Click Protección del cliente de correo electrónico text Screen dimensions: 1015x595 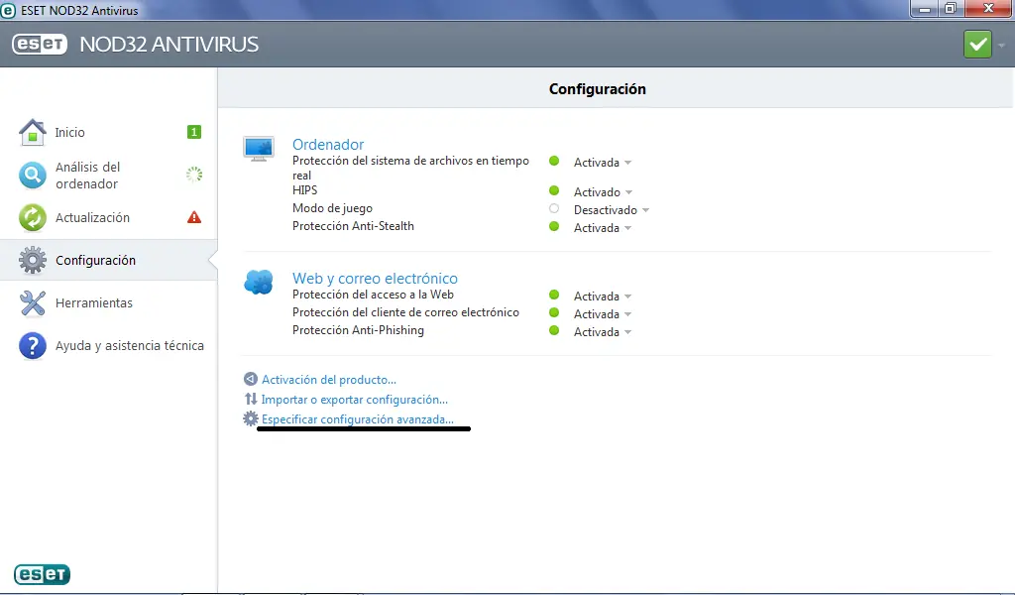[x=405, y=312]
